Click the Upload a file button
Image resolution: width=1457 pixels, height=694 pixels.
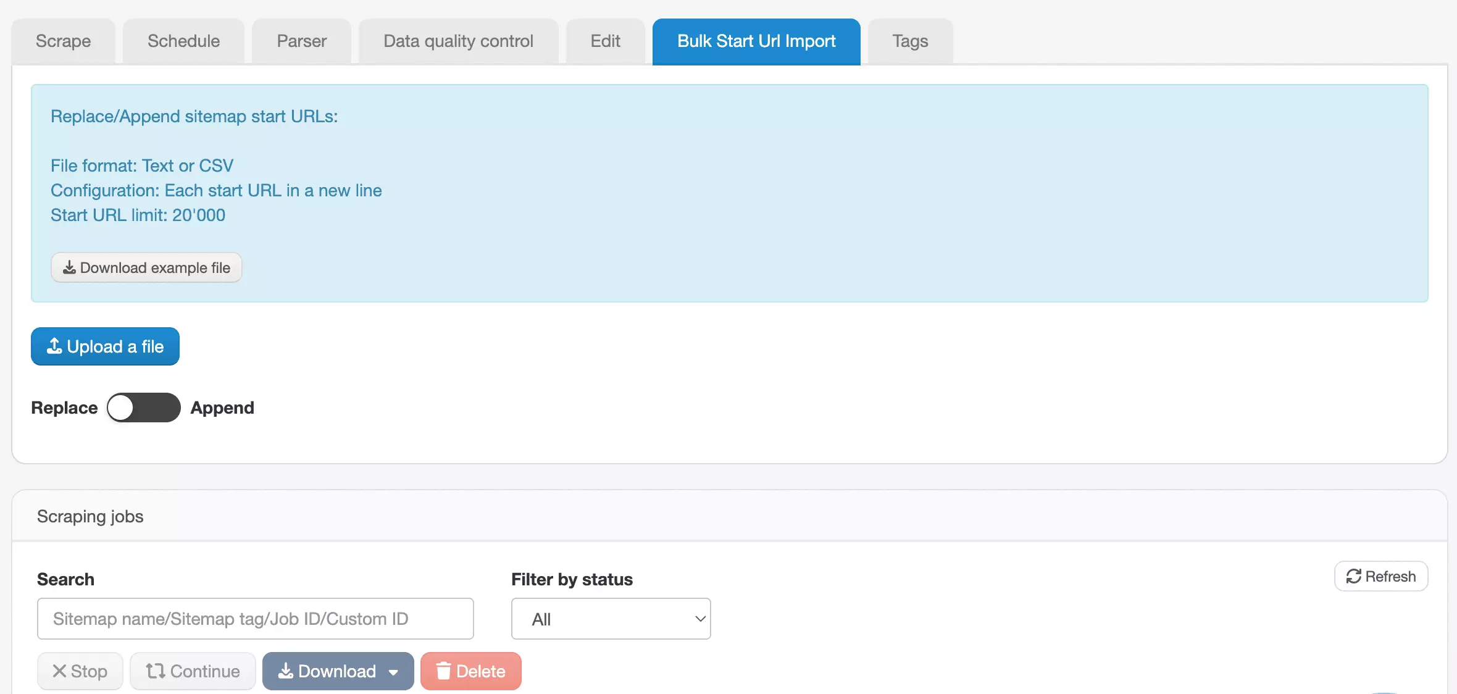(105, 346)
